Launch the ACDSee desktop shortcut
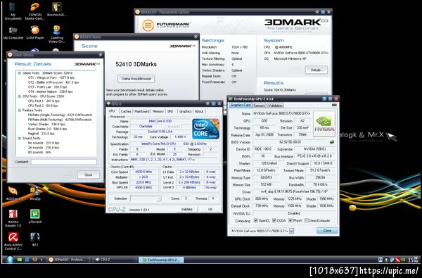 coord(13,194)
